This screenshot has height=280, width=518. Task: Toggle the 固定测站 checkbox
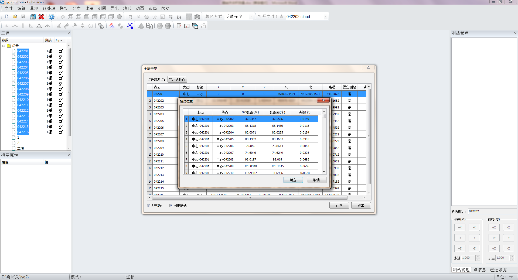tap(171, 206)
